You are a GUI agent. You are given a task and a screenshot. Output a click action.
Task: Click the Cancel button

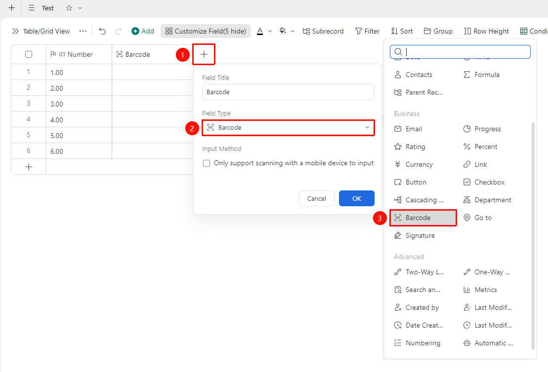(317, 198)
